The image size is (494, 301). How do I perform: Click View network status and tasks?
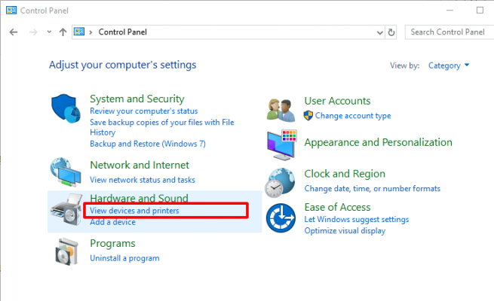coord(142,180)
